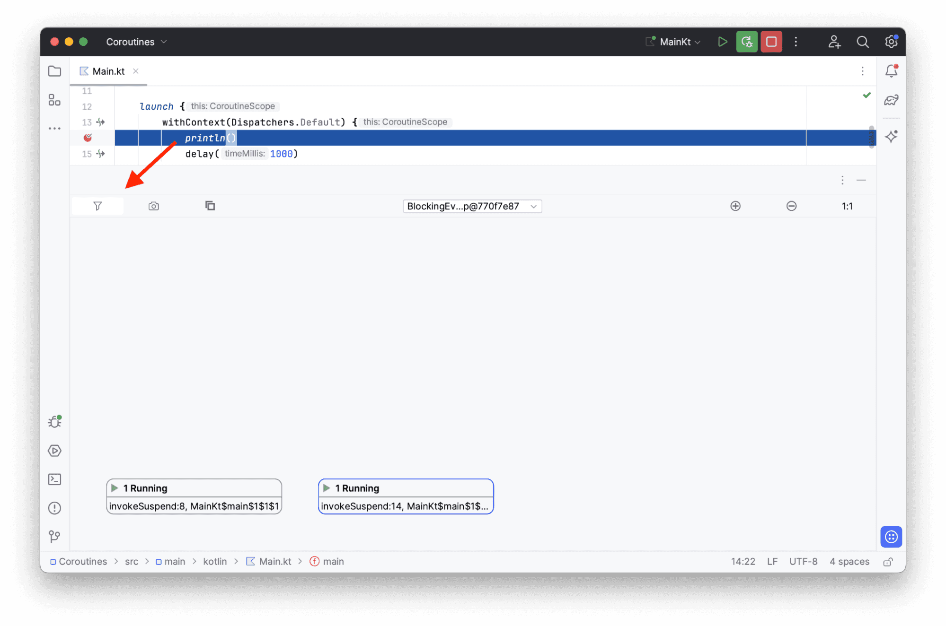Screen dimensions: 946x626
Task: Click the filter icon in coroutine panel
Action: coord(97,206)
